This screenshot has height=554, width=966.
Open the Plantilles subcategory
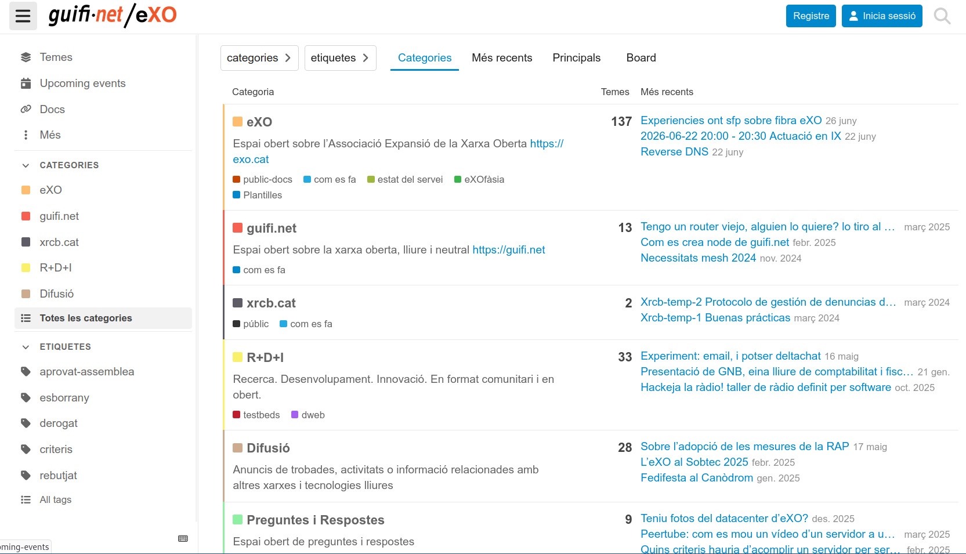[x=258, y=195]
